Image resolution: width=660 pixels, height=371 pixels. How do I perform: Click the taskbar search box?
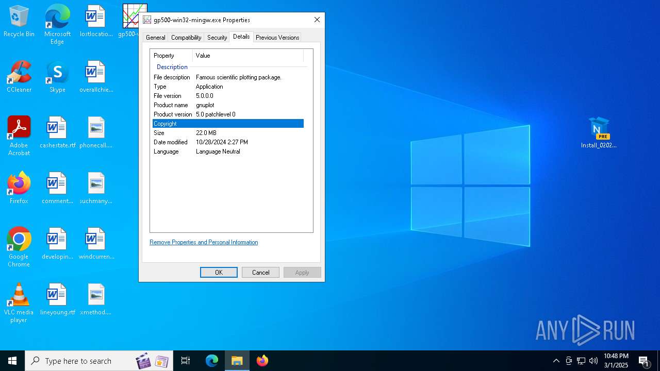99,361
